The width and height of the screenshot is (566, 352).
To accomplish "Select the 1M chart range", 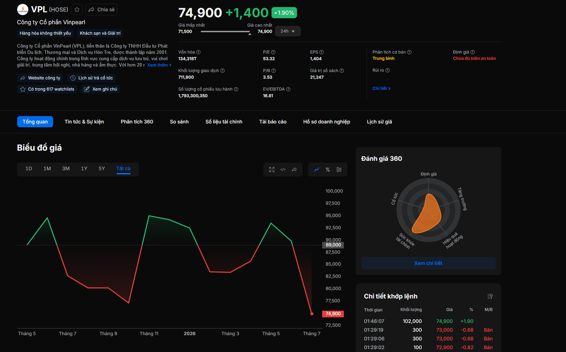I will (x=47, y=169).
